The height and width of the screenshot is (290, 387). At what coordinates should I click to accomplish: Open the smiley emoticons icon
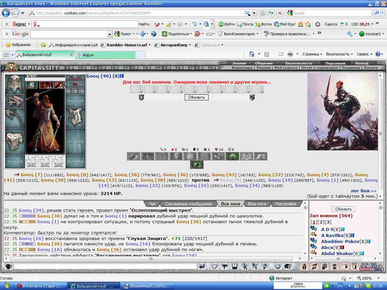(278, 266)
